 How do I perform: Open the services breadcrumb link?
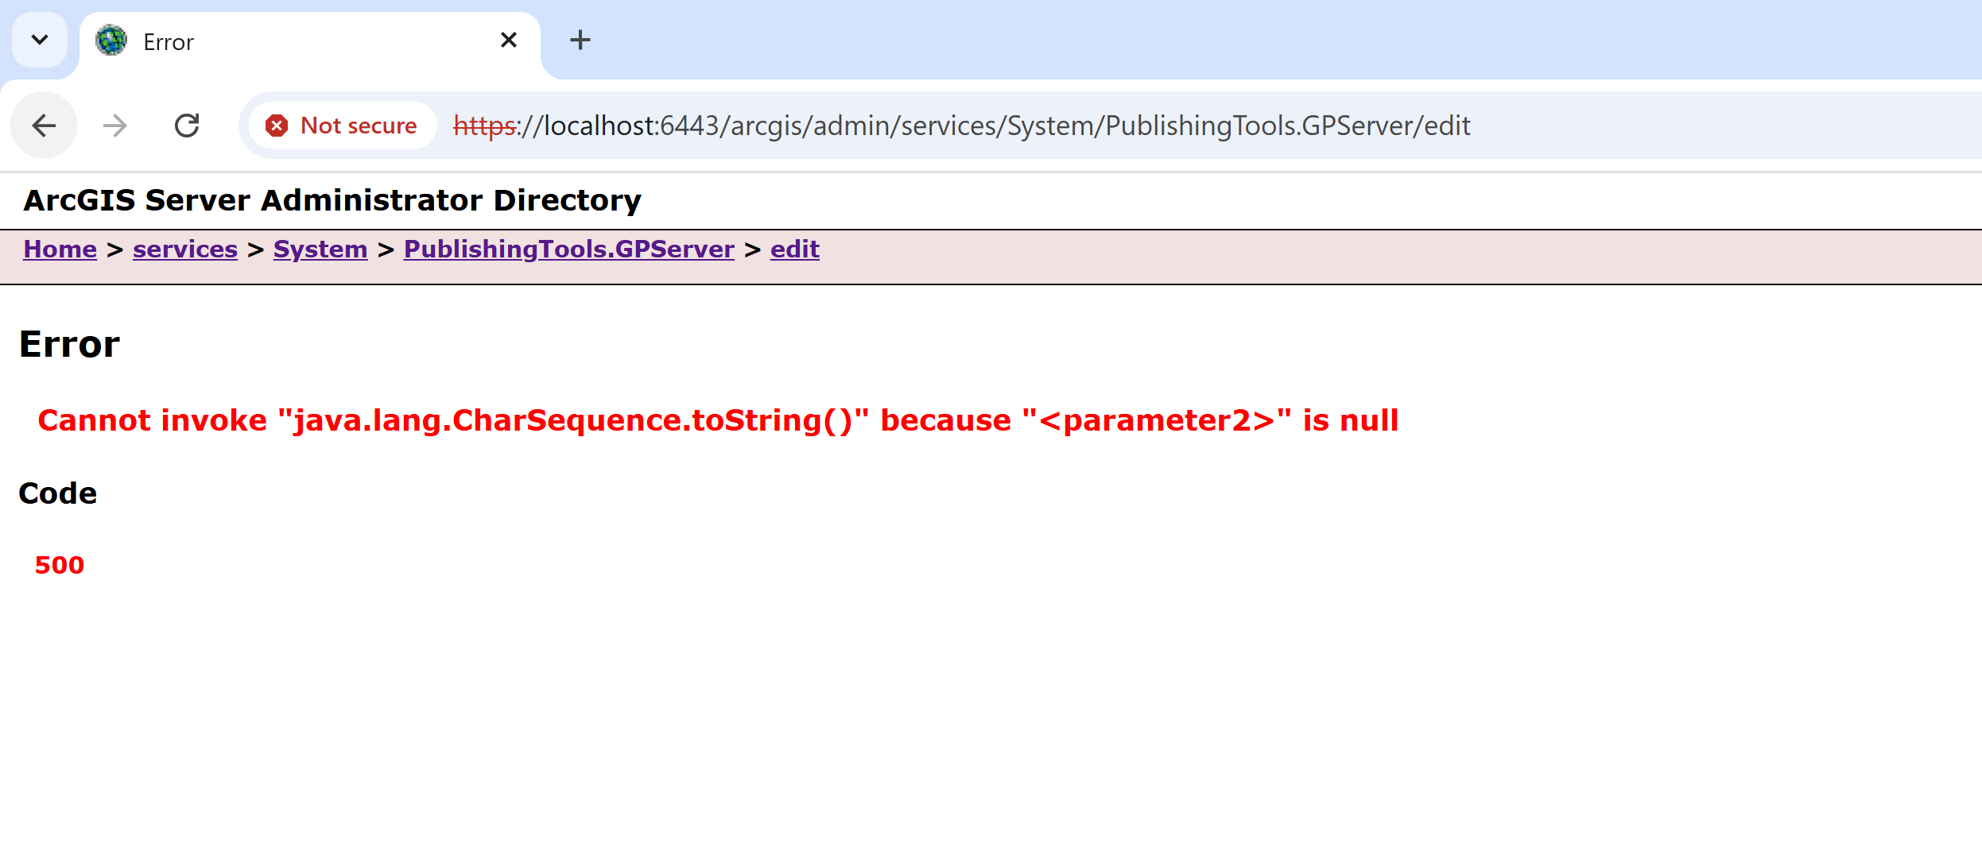point(185,249)
